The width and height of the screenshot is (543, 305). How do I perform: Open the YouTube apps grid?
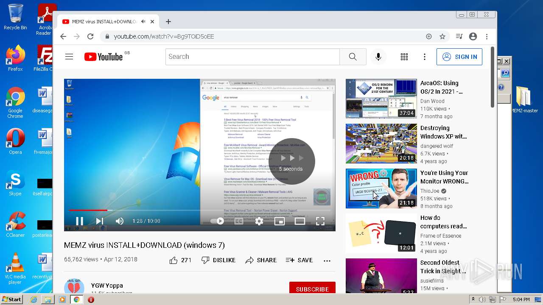coord(404,57)
